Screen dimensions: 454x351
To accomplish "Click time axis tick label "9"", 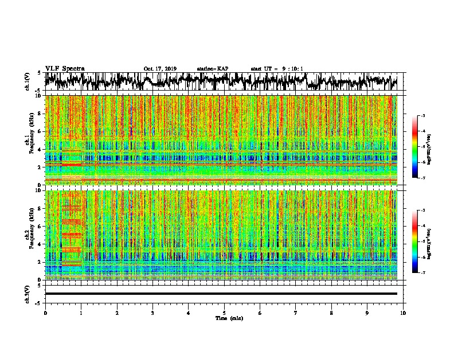I will [x=367, y=313].
